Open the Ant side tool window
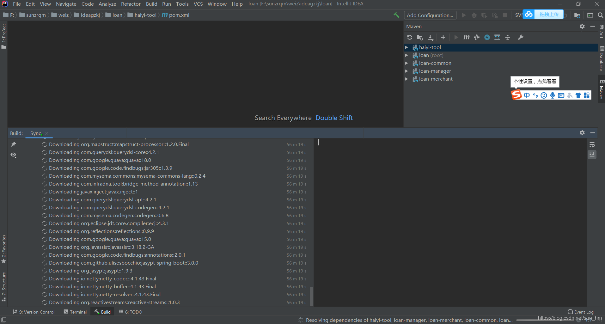The width and height of the screenshot is (605, 324). (x=602, y=32)
